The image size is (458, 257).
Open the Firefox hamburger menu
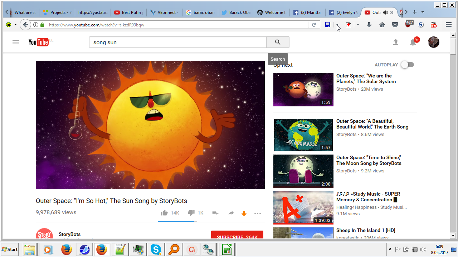[449, 25]
